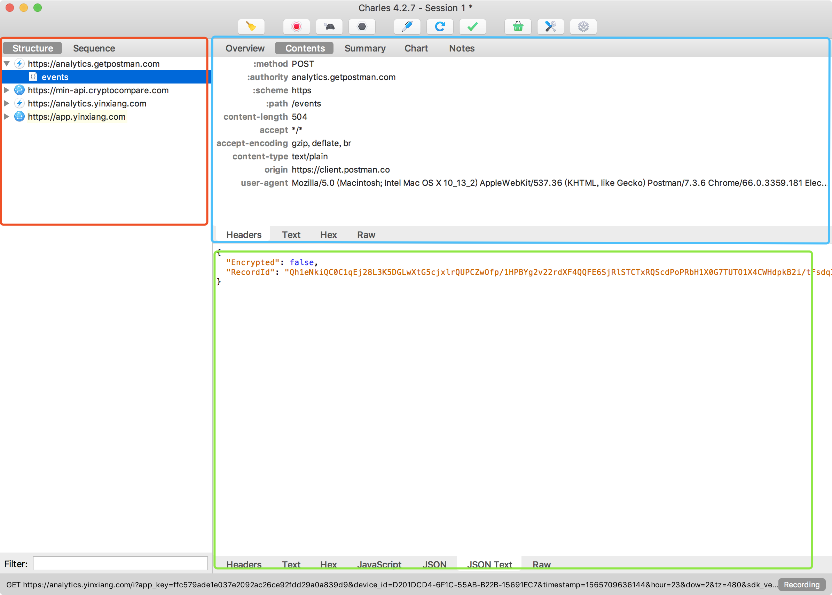Click the green basket publish icon
Image resolution: width=832 pixels, height=595 pixels.
click(518, 27)
